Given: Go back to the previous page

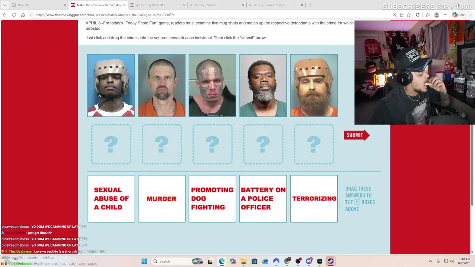Looking at the screenshot, I should pos(4,15).
